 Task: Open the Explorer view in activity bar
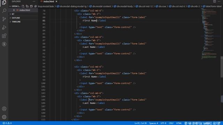tap(4, 2)
